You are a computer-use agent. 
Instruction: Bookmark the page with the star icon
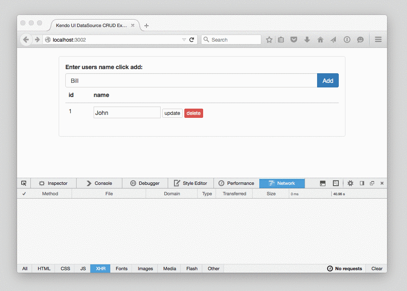pyautogui.click(x=269, y=40)
